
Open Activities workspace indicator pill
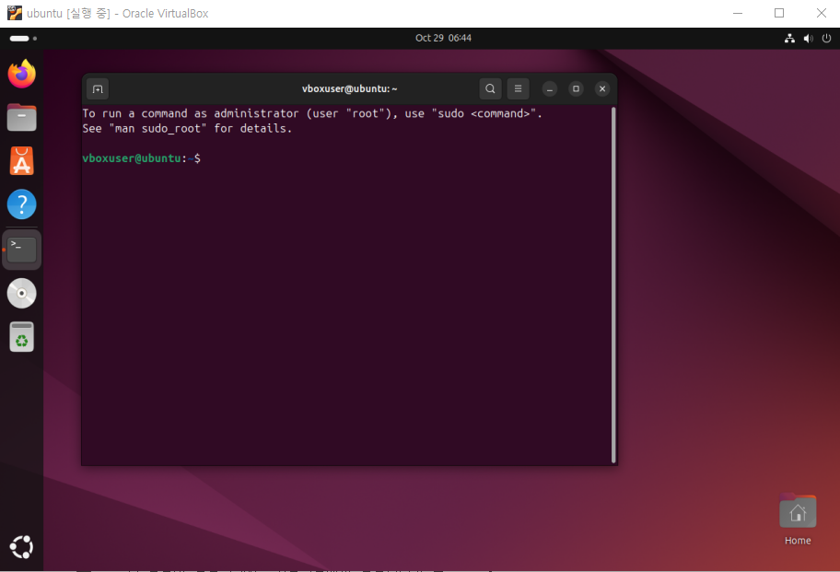tap(23, 38)
